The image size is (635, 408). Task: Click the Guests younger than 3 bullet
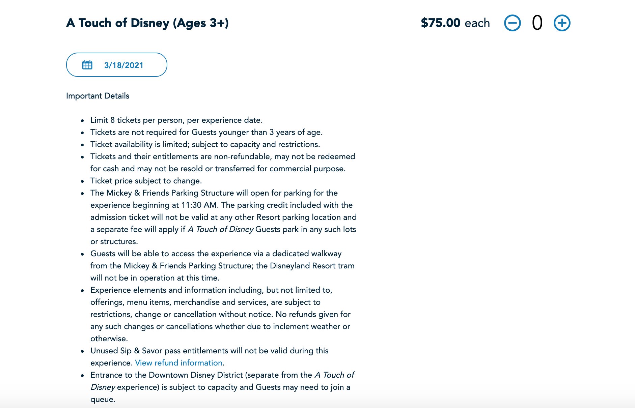206,132
